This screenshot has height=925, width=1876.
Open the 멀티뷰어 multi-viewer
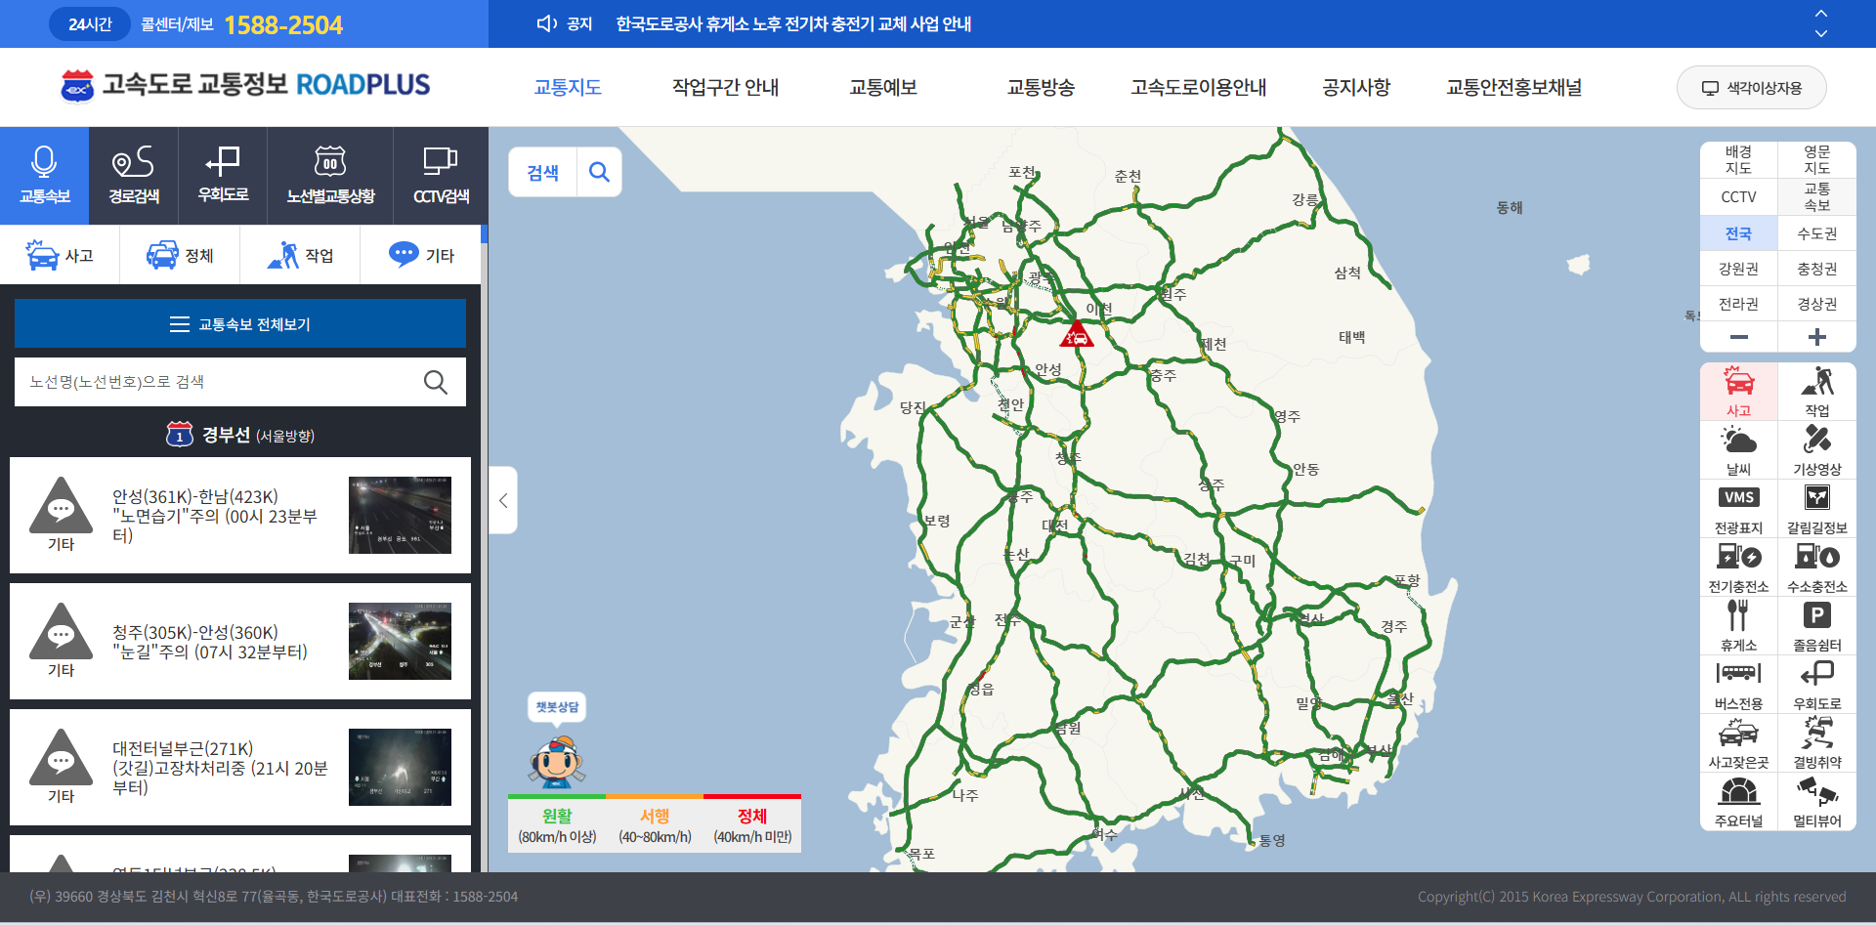[x=1816, y=802]
